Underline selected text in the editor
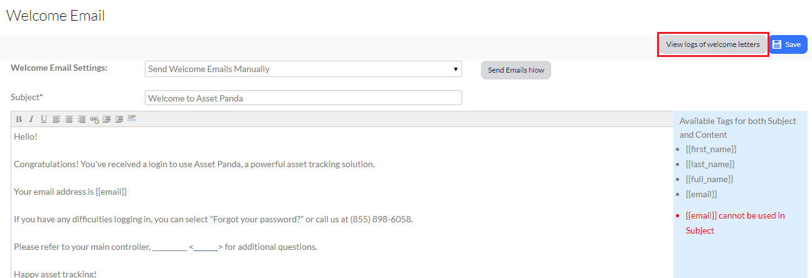Viewport: 812px width, 278px height. click(x=44, y=119)
